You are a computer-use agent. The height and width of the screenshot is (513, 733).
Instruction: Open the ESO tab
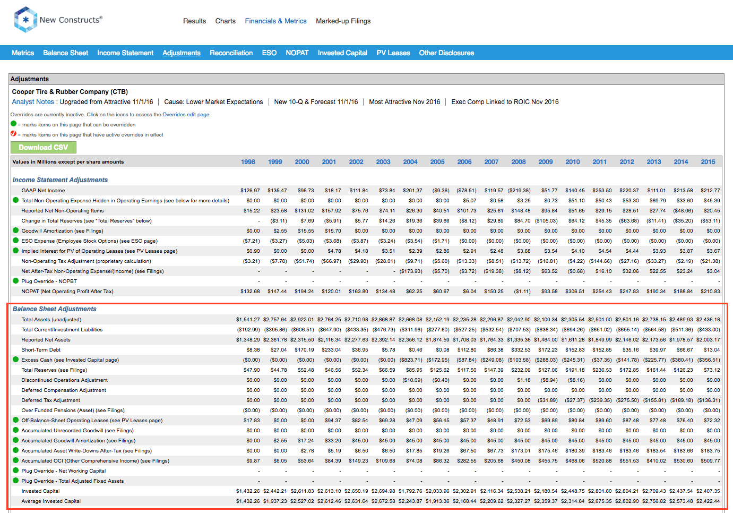[269, 53]
